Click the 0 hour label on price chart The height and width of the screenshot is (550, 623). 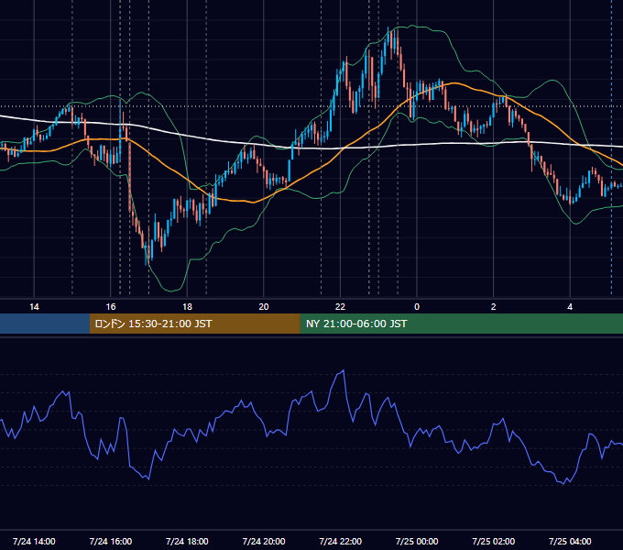417,307
